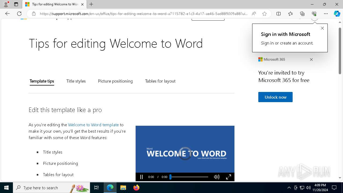Viewport: 343px width, 193px height.
Task: Click the taskbar search box
Action: (51, 188)
